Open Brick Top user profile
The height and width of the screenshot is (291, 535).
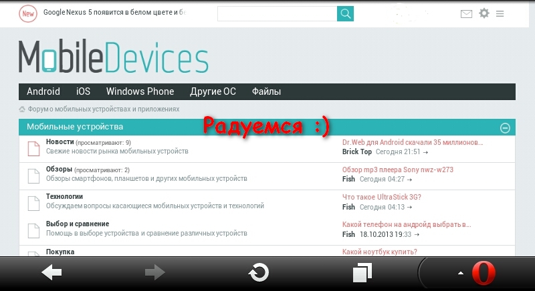click(x=357, y=152)
